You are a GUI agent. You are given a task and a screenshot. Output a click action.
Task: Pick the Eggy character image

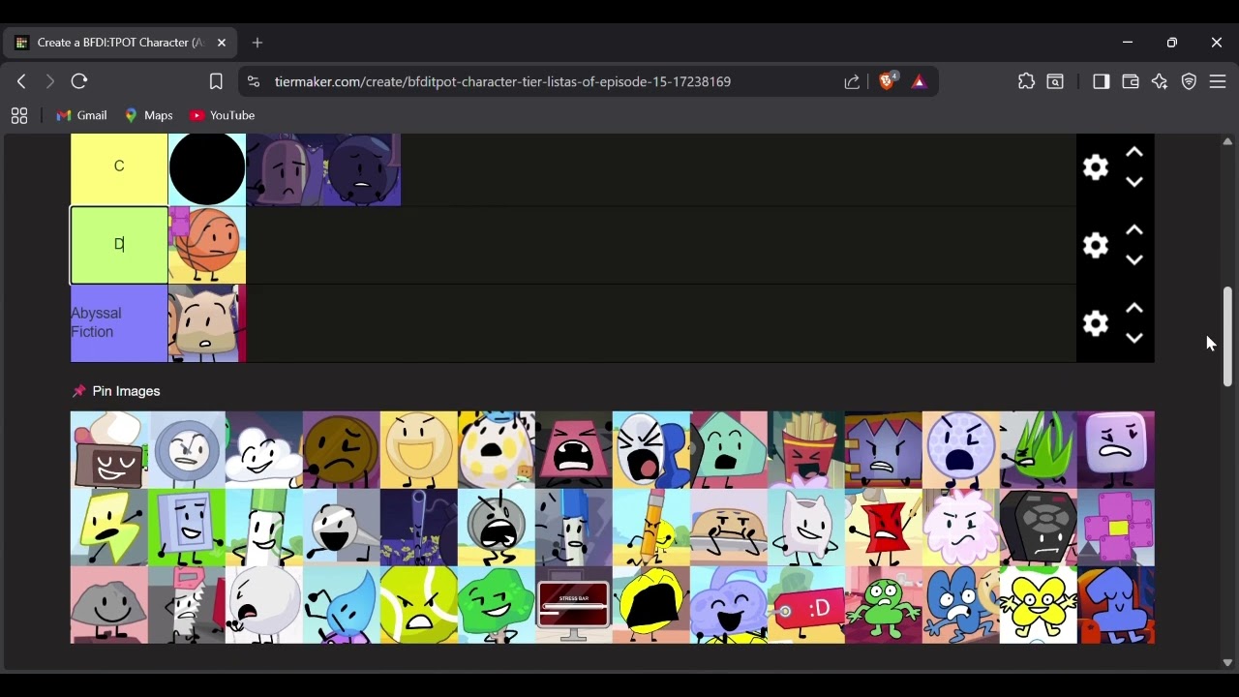pyautogui.click(x=497, y=450)
